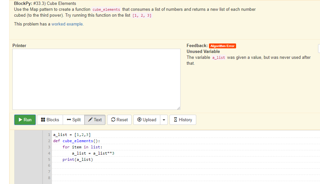320x184 pixels.
Task: Click the 'cube_elements' code term in instructions
Action: click(x=106, y=9)
